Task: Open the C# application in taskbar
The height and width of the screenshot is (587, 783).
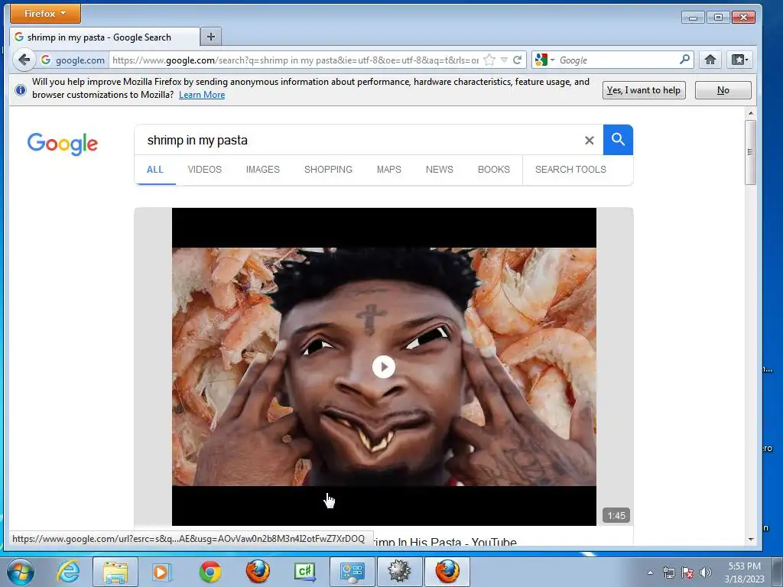Action: tap(305, 572)
